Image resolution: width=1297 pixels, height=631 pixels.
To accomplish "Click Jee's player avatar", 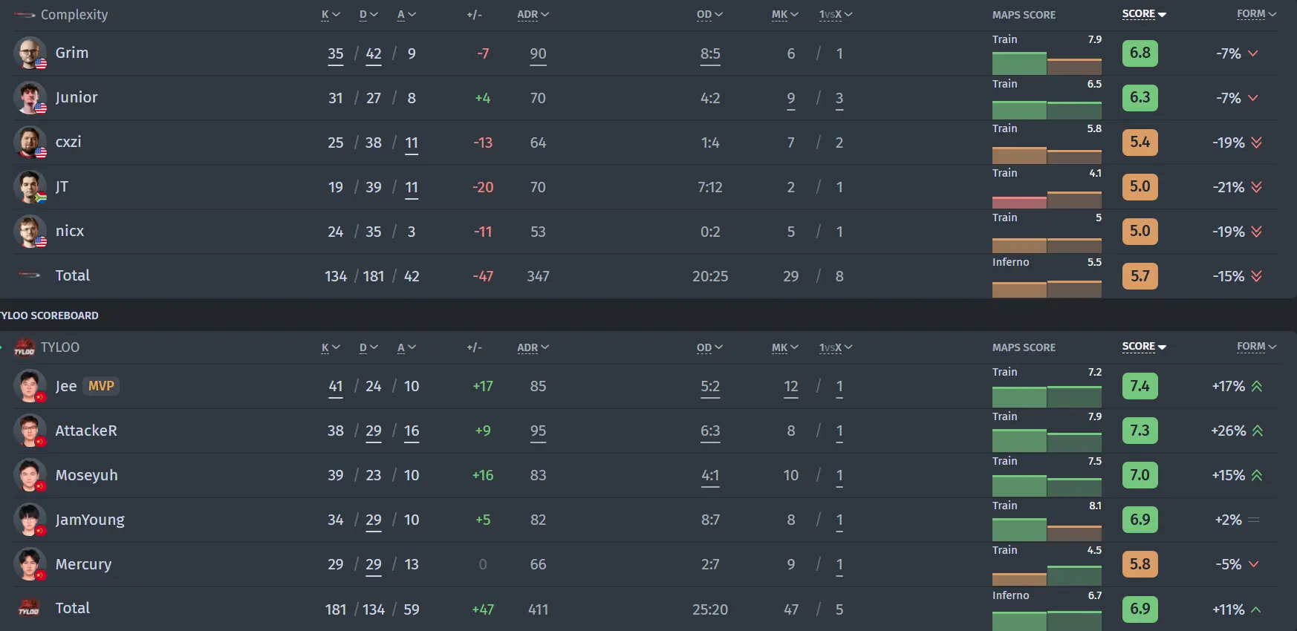I will 30,386.
